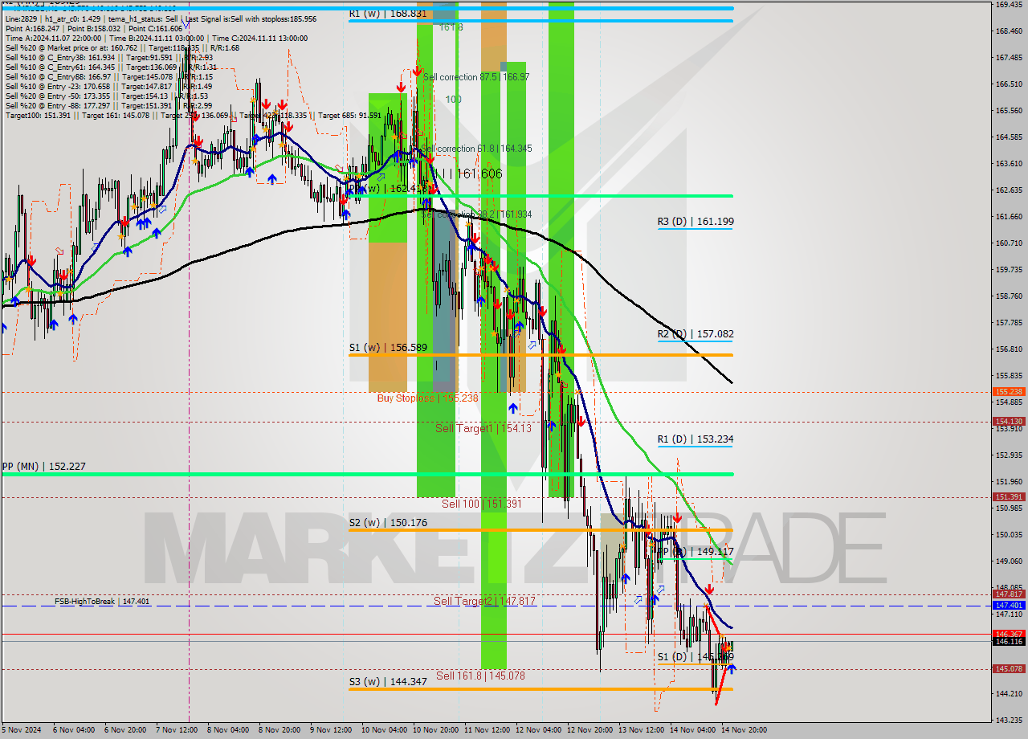Select the 146.116 current price tag
1028x739 pixels.
pos(1009,641)
